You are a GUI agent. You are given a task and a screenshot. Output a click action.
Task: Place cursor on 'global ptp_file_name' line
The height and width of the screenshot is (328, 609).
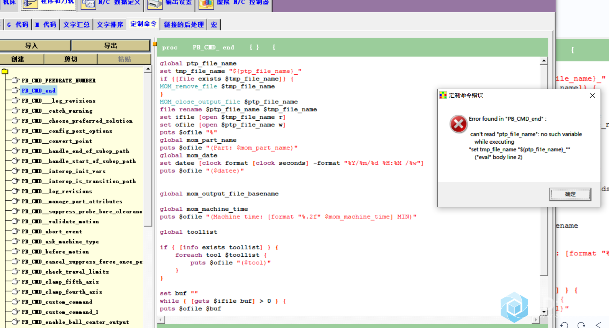(198, 63)
